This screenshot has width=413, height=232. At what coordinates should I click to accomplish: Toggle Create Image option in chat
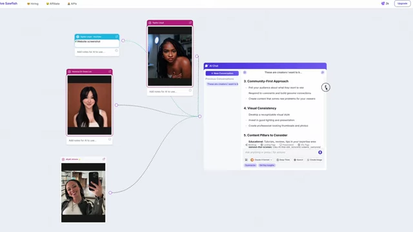(314, 160)
